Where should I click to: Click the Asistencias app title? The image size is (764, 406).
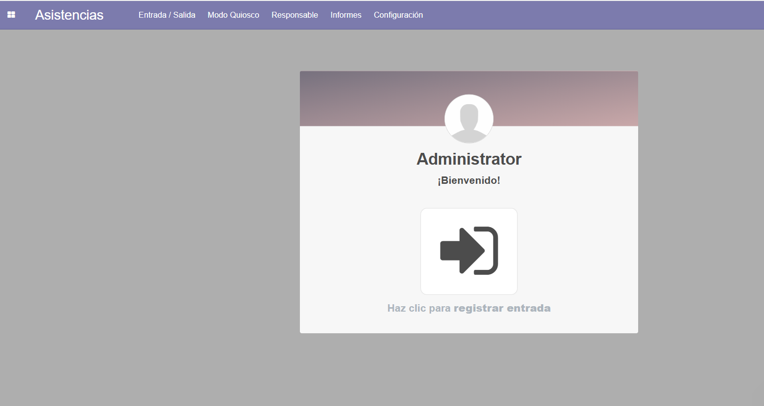pos(69,15)
